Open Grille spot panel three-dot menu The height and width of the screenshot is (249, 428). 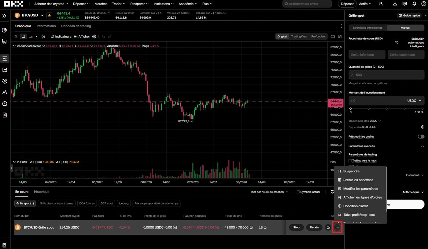425,16
